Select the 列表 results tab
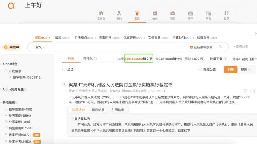The height and width of the screenshot is (144, 257). point(71,59)
